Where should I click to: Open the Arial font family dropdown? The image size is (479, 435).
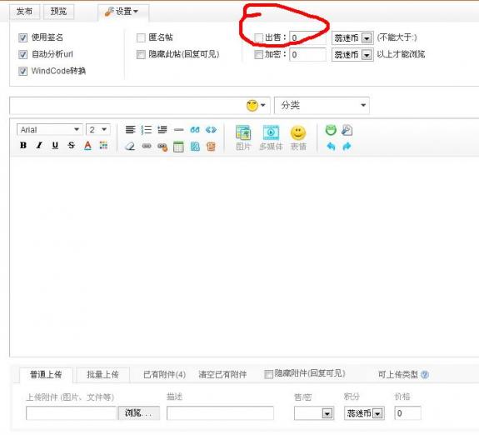pos(50,130)
